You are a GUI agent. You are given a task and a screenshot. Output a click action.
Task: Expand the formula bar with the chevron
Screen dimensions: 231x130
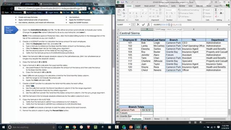[x=229, y=25]
